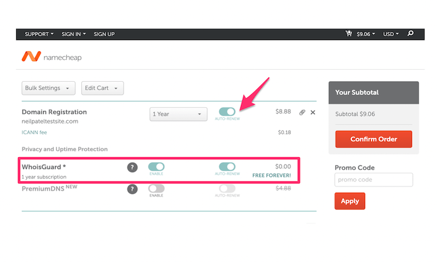Viewport: 437px width, 262px height.
Task: Expand the 1 Year duration dropdown
Action: pyautogui.click(x=179, y=114)
